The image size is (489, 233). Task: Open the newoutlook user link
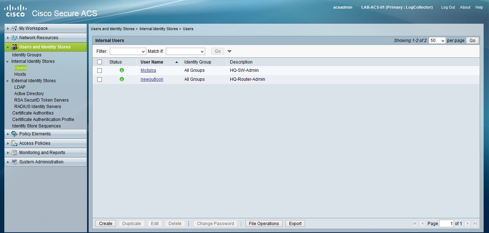(x=152, y=79)
